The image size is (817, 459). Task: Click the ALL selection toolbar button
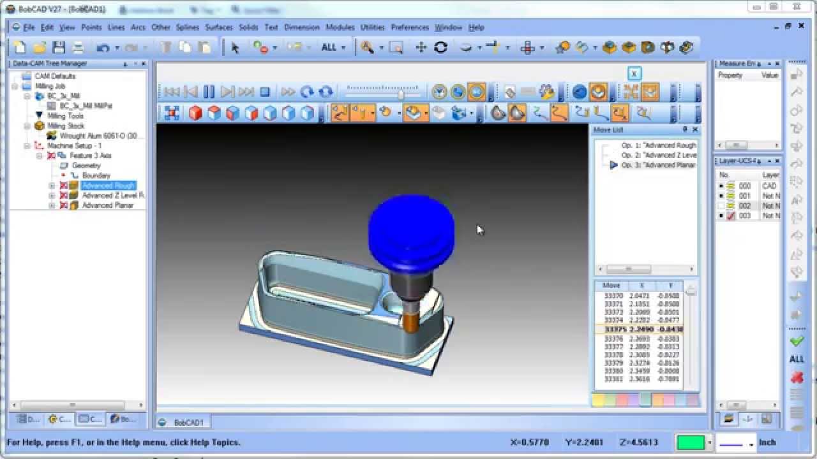[x=329, y=47]
